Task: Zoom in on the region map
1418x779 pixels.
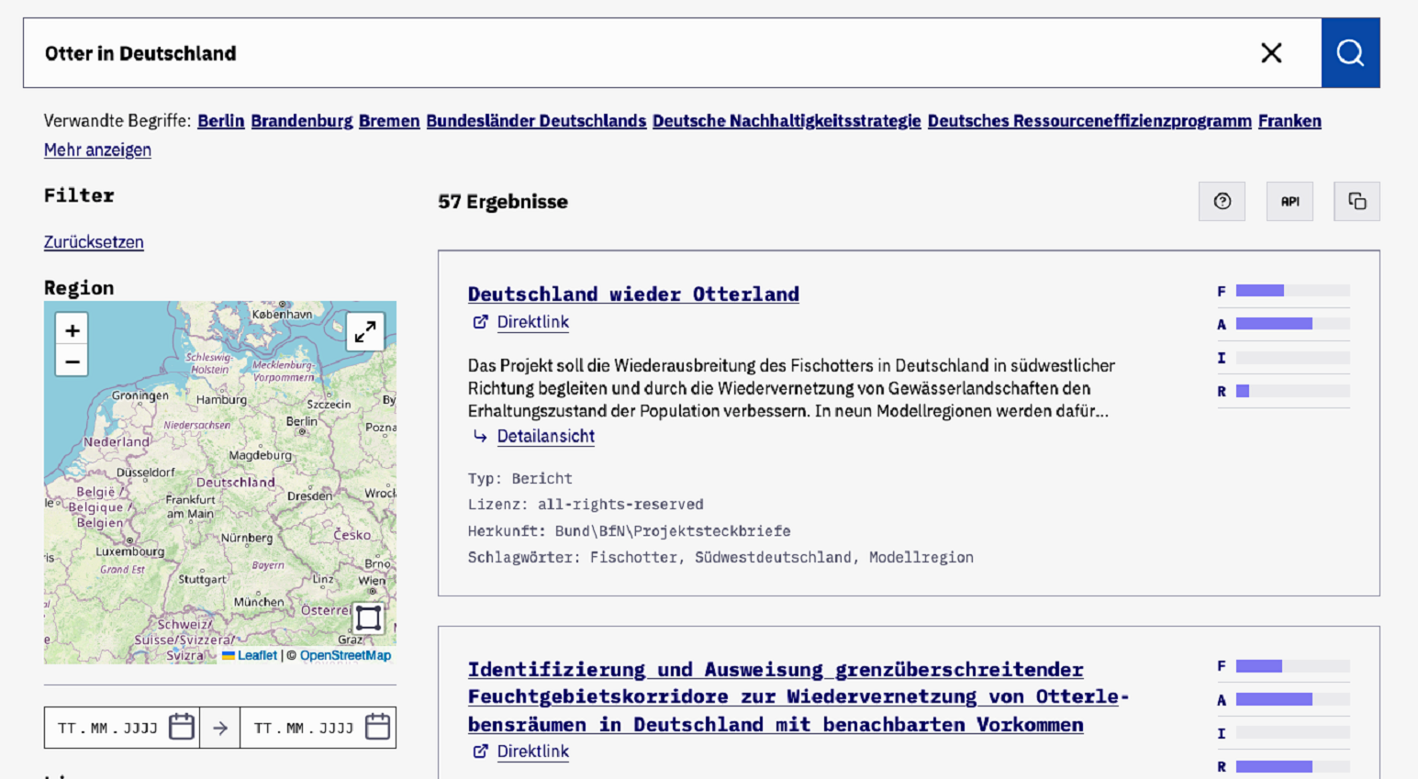Action: [x=73, y=330]
